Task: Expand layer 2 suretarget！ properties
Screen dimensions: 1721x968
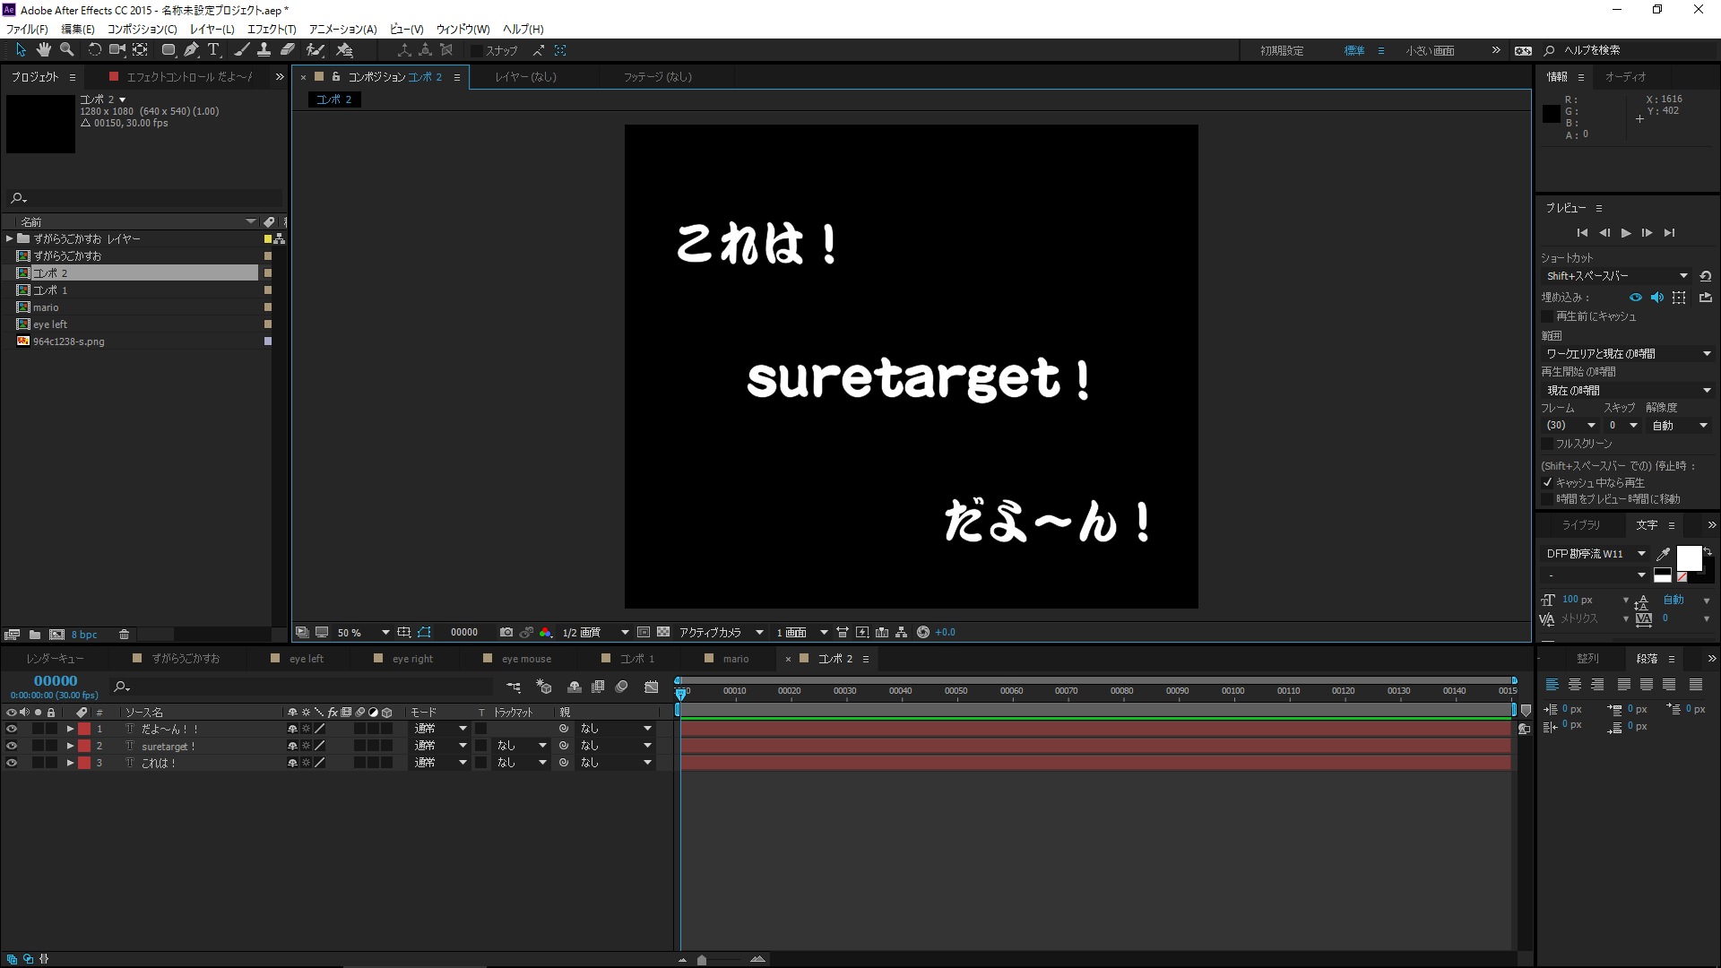Action: coord(70,746)
